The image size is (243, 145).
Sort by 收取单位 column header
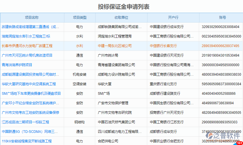[121, 18]
